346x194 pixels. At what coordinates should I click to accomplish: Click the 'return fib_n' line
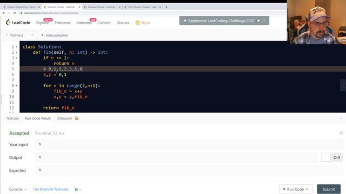59,108
